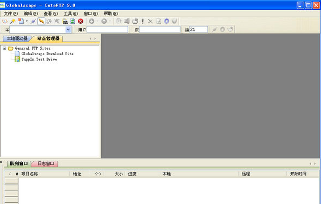Image resolution: width=321 pixels, height=204 pixels.
Task: Click the Connect plug icon in main toolbar
Action: coord(33,21)
